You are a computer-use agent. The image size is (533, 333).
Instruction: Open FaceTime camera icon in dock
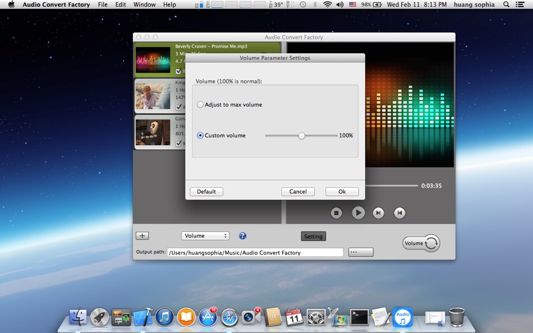pyautogui.click(x=251, y=317)
